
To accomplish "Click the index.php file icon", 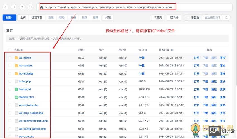I will pos(16,81).
